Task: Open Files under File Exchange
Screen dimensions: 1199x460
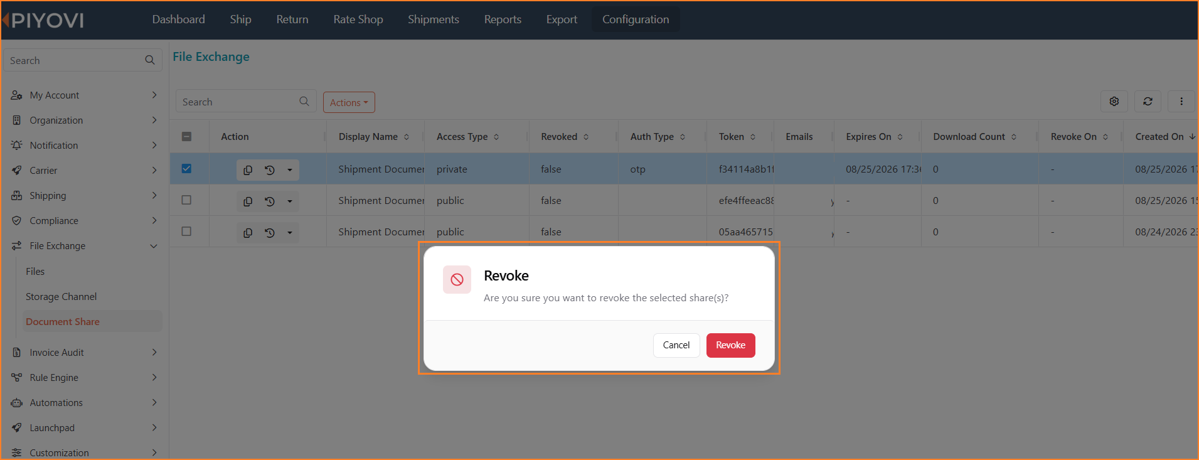Action: click(35, 271)
